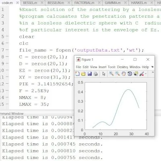
Task: Open a file with the folder icon
Action: click(83, 74)
